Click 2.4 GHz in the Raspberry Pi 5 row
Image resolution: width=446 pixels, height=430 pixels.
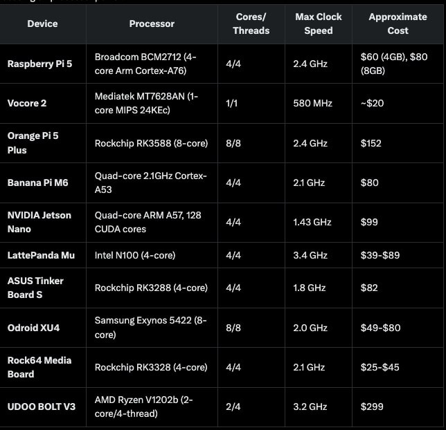point(310,64)
